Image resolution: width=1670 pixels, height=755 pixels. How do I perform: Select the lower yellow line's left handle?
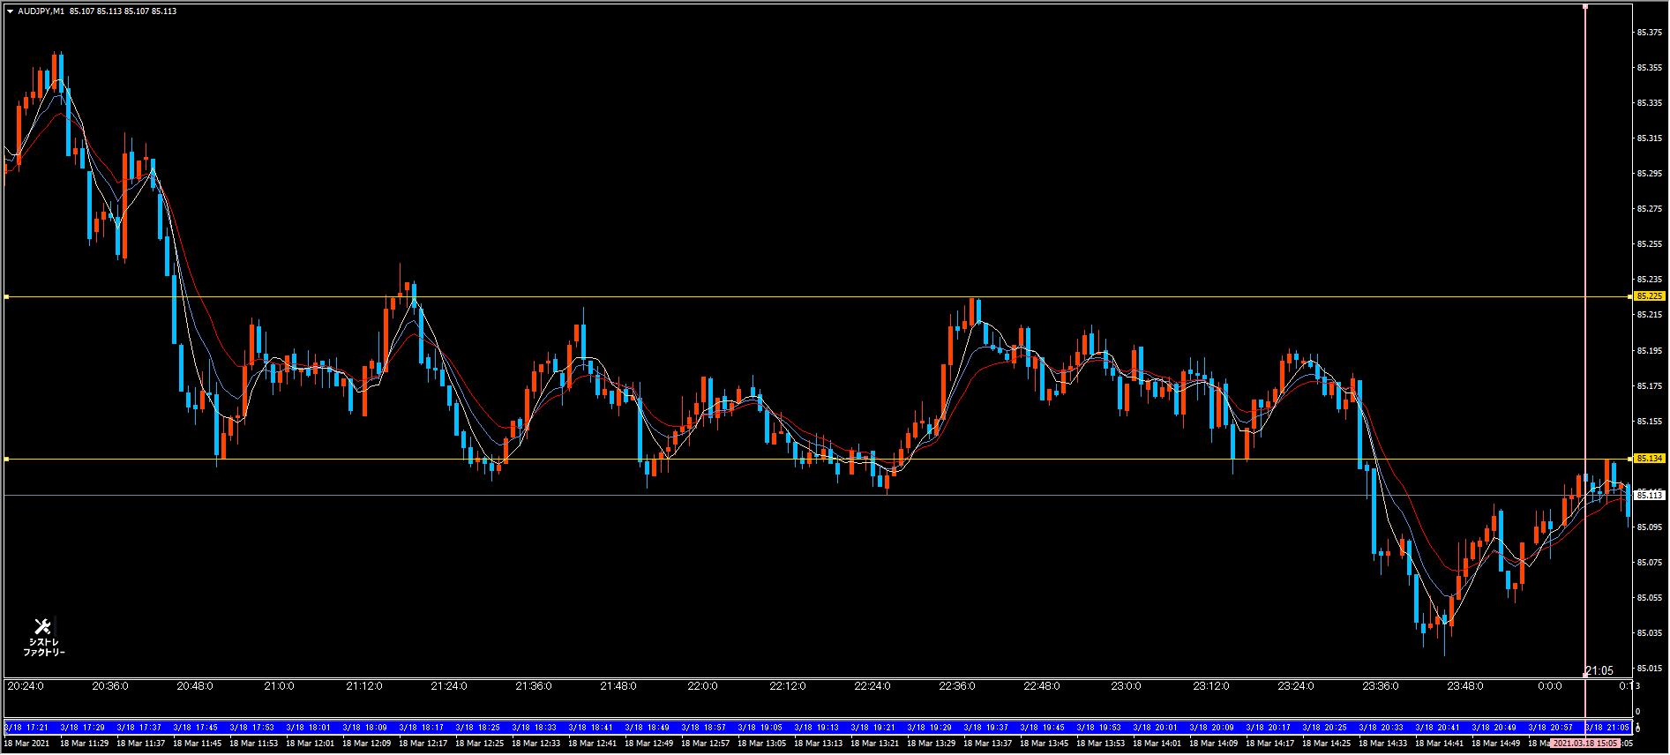pos(6,460)
